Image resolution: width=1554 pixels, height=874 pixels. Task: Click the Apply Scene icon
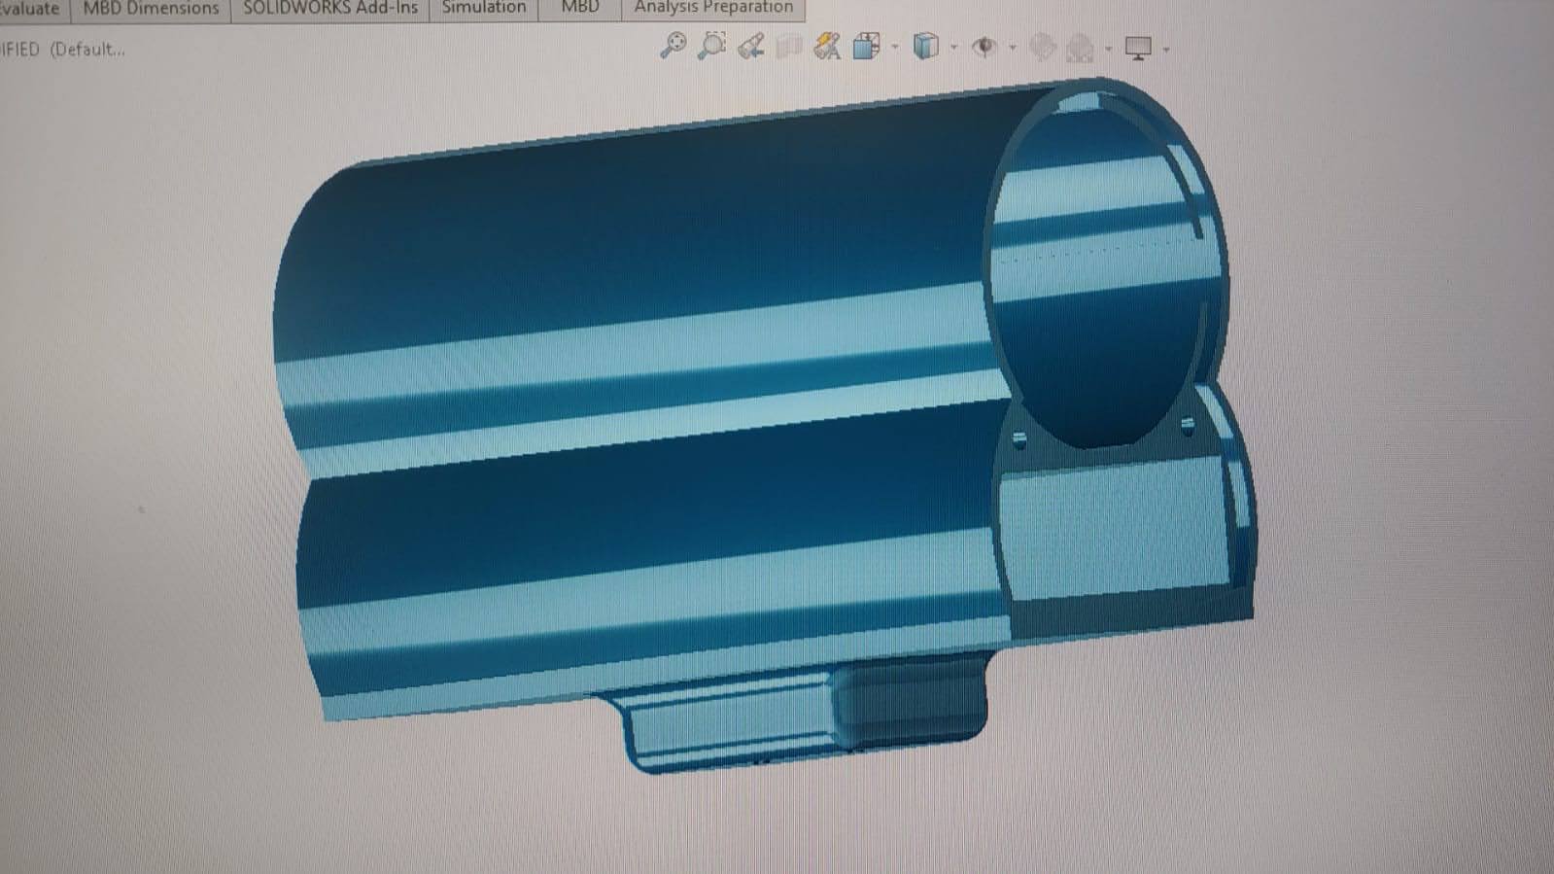[x=1080, y=47]
